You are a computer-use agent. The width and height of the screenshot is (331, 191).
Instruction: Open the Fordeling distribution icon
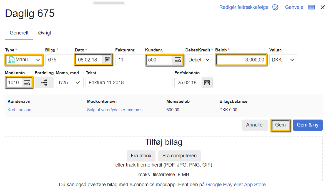tap(44, 83)
